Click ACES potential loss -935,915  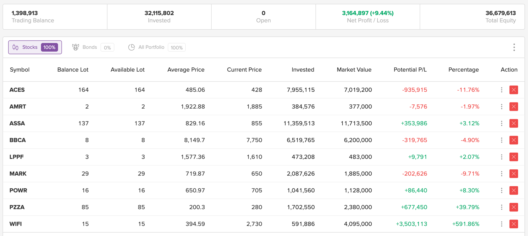[x=415, y=90]
